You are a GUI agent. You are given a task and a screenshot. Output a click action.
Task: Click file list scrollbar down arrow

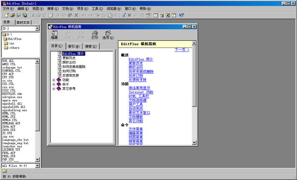pyautogui.click(x=37, y=160)
